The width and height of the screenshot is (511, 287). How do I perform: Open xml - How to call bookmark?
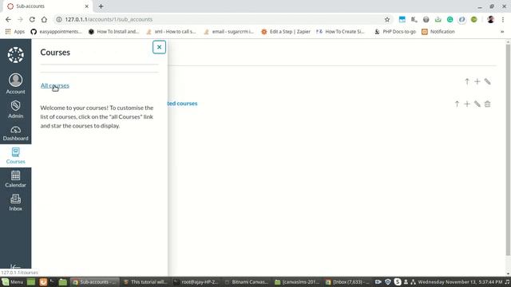(172, 32)
